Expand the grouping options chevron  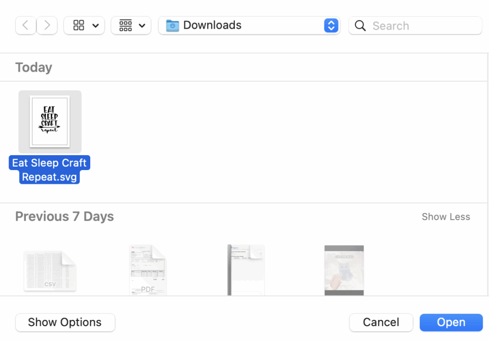(x=142, y=26)
